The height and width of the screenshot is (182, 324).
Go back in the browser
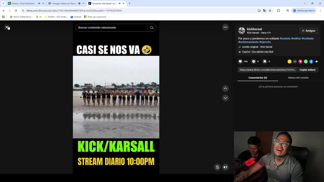pyautogui.click(x=4, y=11)
